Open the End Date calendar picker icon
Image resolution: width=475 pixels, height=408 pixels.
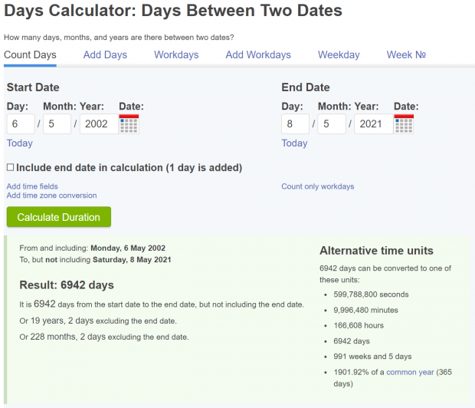(x=404, y=123)
